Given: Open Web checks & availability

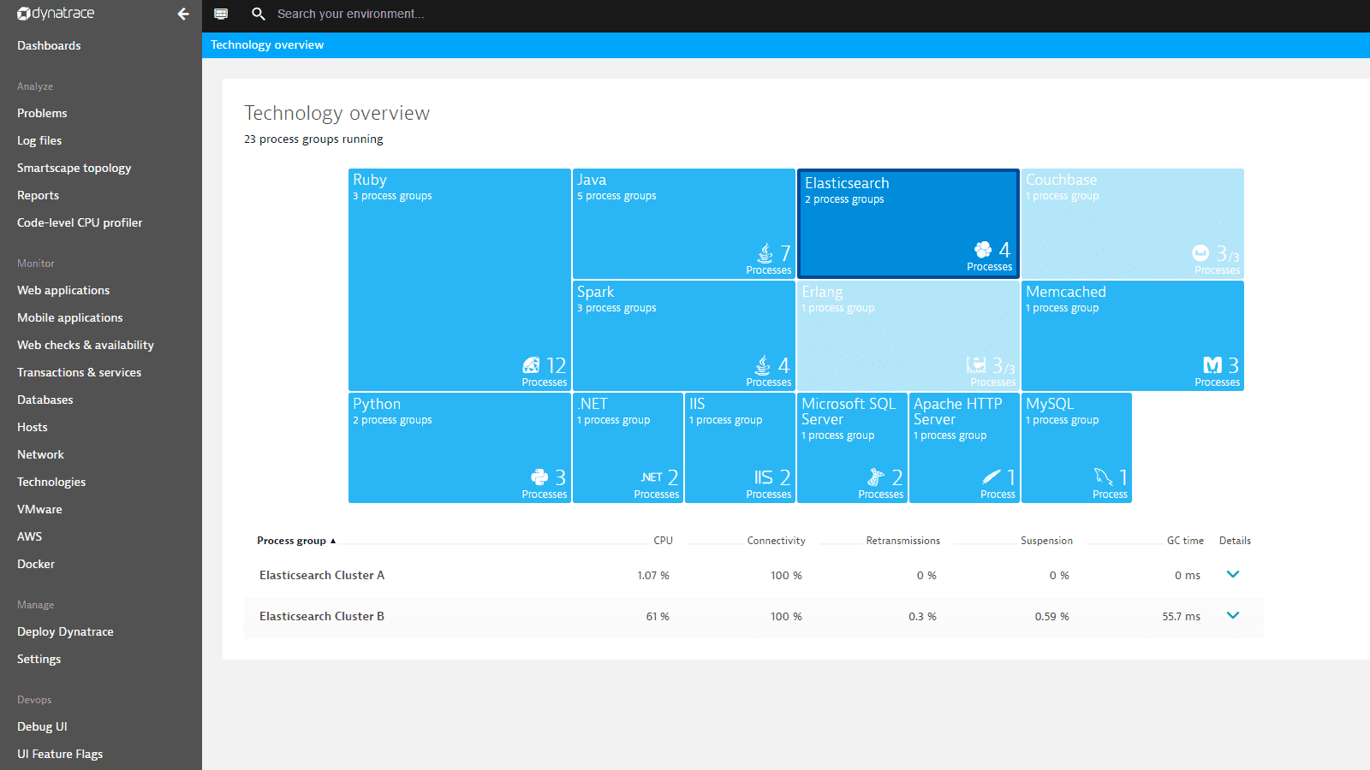Looking at the screenshot, I should coord(86,345).
